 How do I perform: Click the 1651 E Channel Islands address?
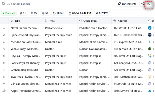point(129,35)
